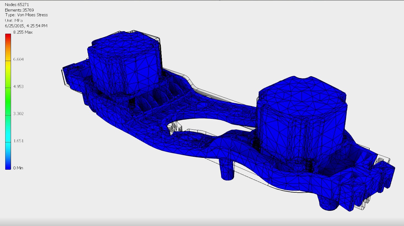Click the Elements:35769 count text
Viewport: 404px width, 226px height.
(x=19, y=10)
